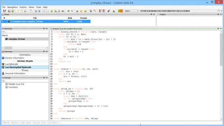Click the first striped layout icon left of hash

point(100,11)
